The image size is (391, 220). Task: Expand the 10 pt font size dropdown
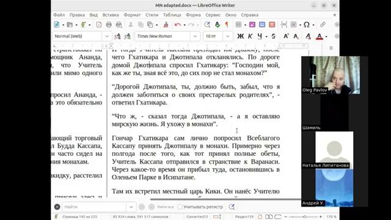click(x=228, y=36)
